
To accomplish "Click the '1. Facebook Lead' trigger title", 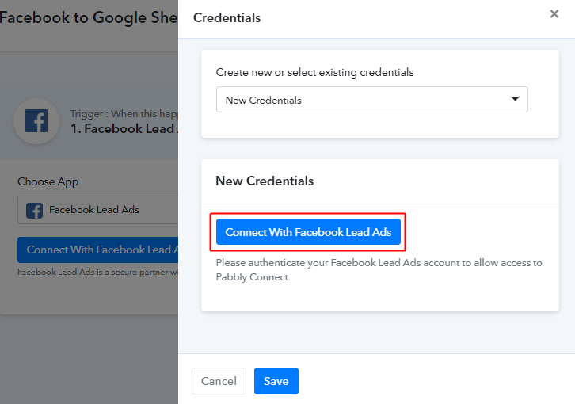I will click(124, 129).
